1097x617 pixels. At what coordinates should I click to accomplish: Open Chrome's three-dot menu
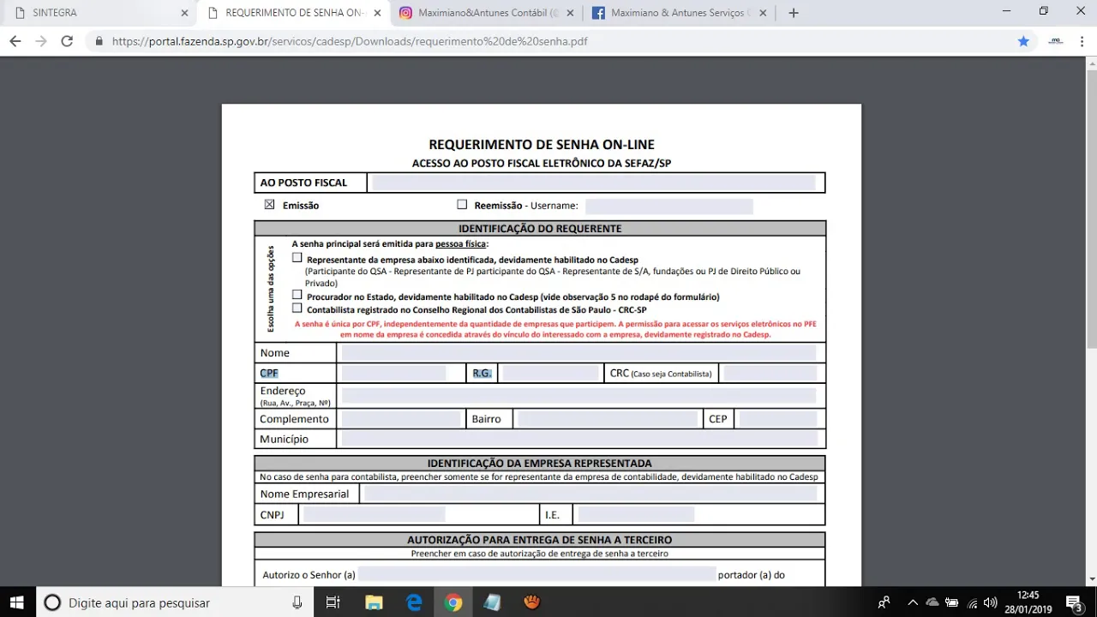pos(1082,41)
